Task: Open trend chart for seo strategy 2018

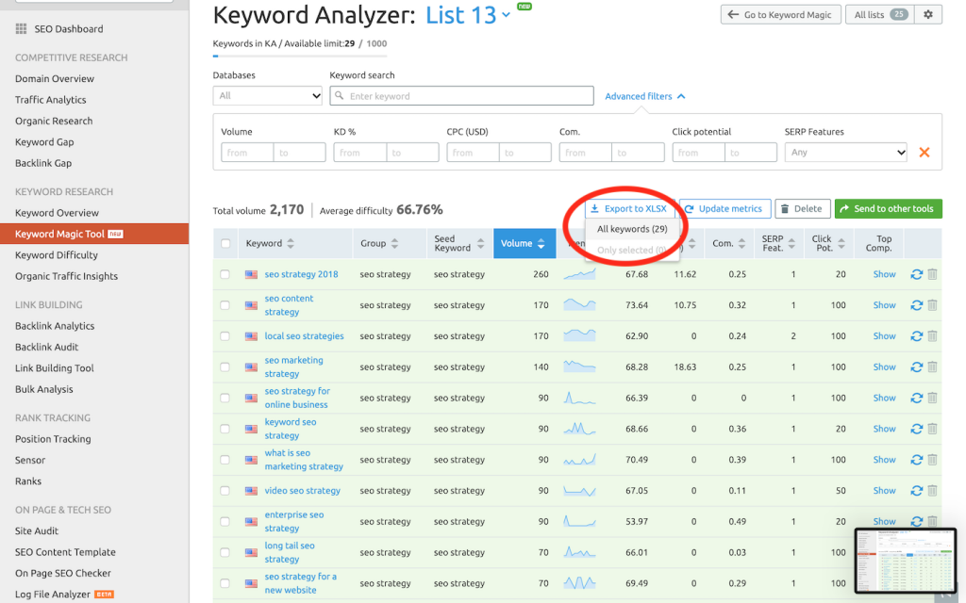Action: click(579, 274)
